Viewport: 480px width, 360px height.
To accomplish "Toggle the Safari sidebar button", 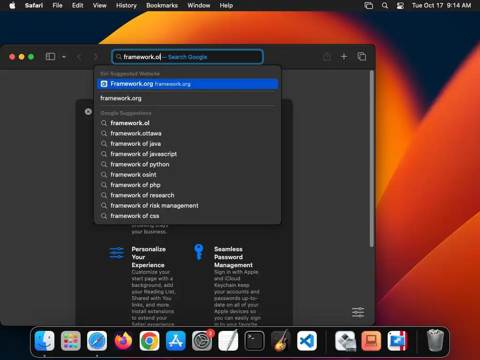I will click(x=50, y=57).
